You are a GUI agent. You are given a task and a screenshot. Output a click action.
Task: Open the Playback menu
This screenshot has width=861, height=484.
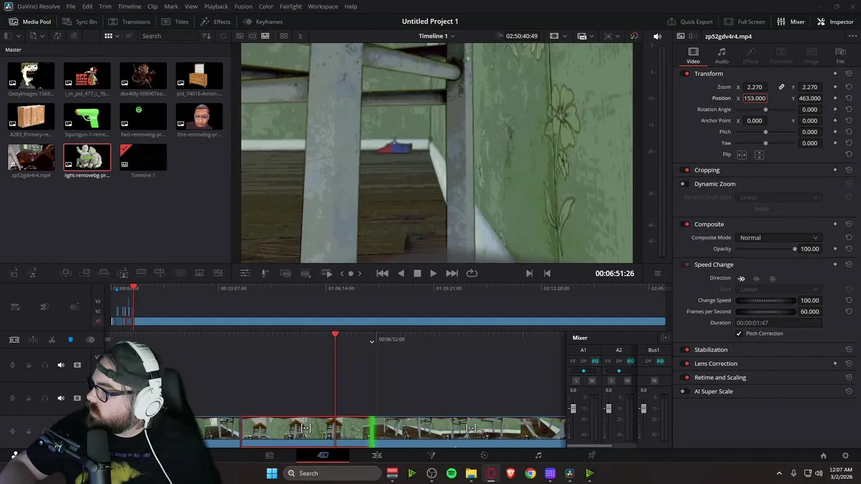coord(216,6)
